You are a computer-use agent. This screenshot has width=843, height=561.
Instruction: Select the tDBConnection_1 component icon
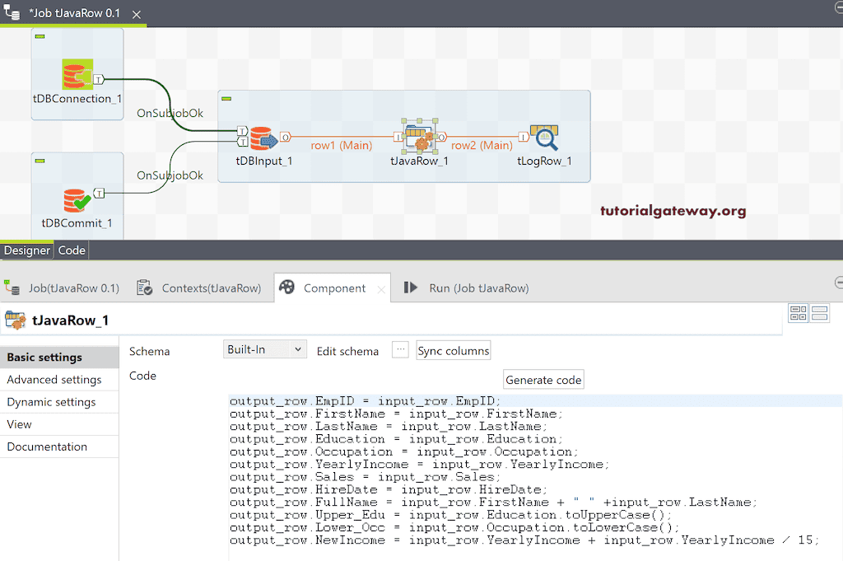point(77,74)
